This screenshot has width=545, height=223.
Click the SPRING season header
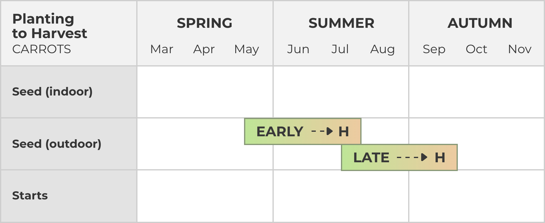pos(205,23)
